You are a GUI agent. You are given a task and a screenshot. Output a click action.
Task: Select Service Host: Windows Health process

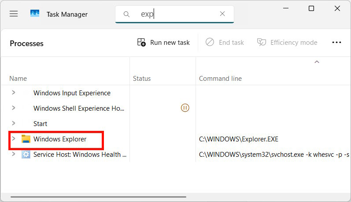pos(80,155)
